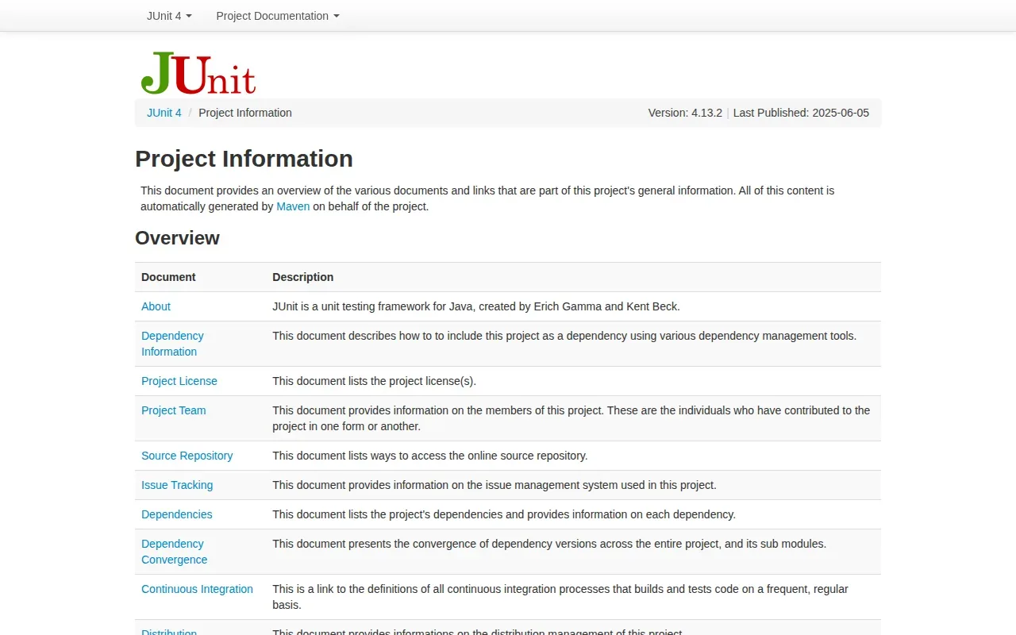
Task: Follow the Maven link in the intro
Action: (x=293, y=206)
